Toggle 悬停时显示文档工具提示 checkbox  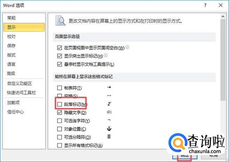click(60, 64)
